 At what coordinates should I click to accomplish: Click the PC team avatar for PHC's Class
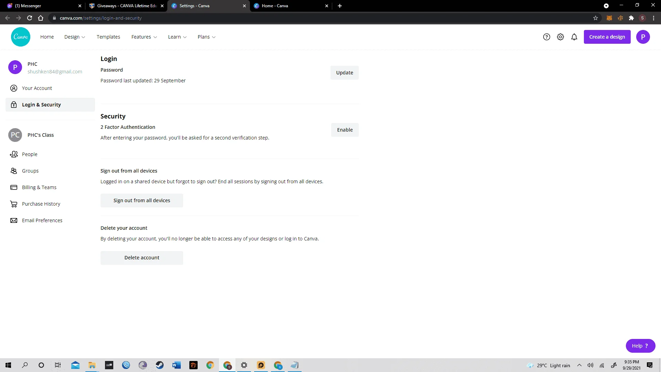(15, 135)
